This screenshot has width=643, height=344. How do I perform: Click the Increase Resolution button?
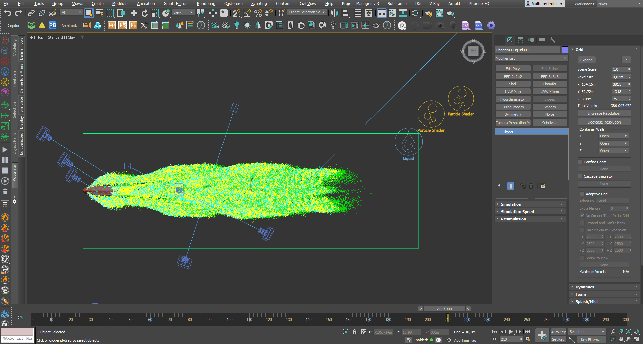click(604, 114)
